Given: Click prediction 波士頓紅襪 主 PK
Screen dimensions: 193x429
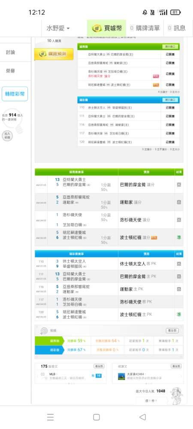Looking at the screenshot, I should point(136,314).
